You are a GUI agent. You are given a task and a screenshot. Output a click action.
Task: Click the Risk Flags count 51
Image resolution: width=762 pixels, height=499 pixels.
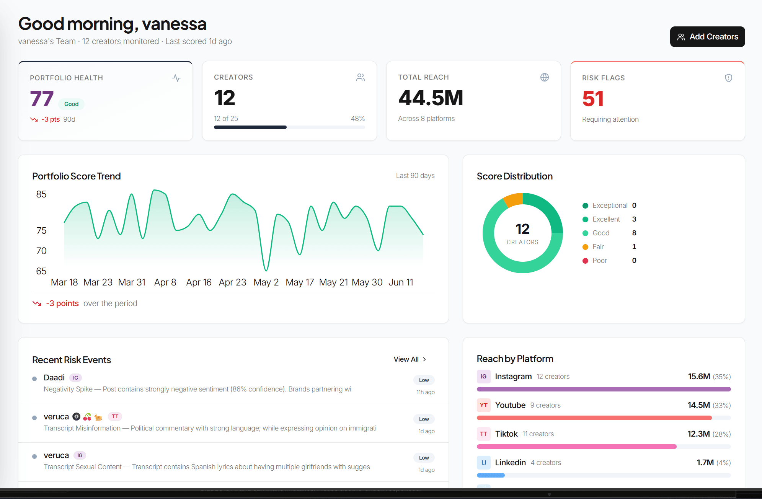click(593, 99)
